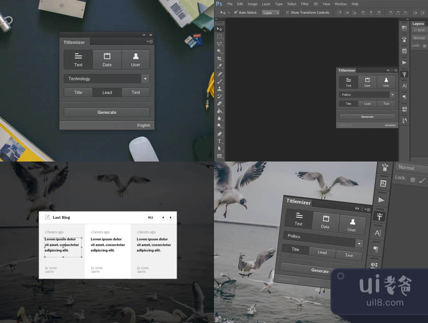Open the Filter menu

[305, 4]
